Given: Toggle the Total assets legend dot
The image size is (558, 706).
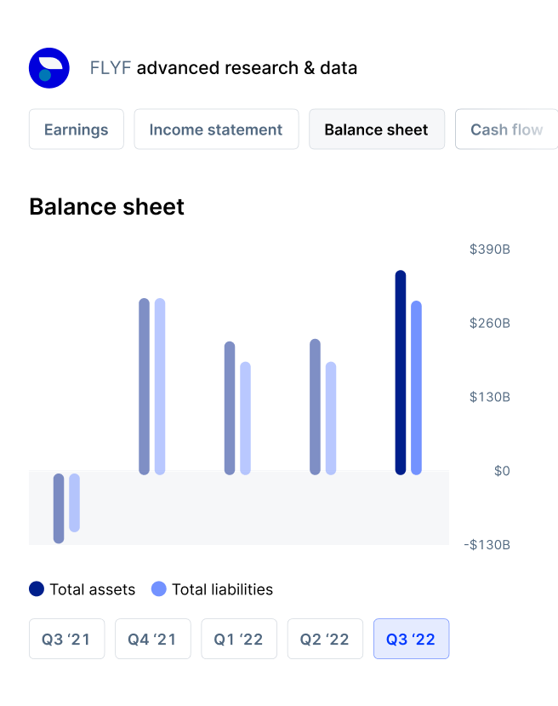Looking at the screenshot, I should click(37, 588).
